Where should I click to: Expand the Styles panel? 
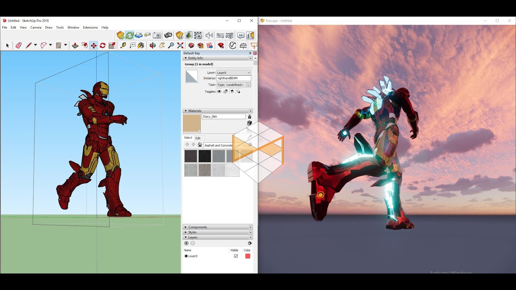pyautogui.click(x=185, y=232)
